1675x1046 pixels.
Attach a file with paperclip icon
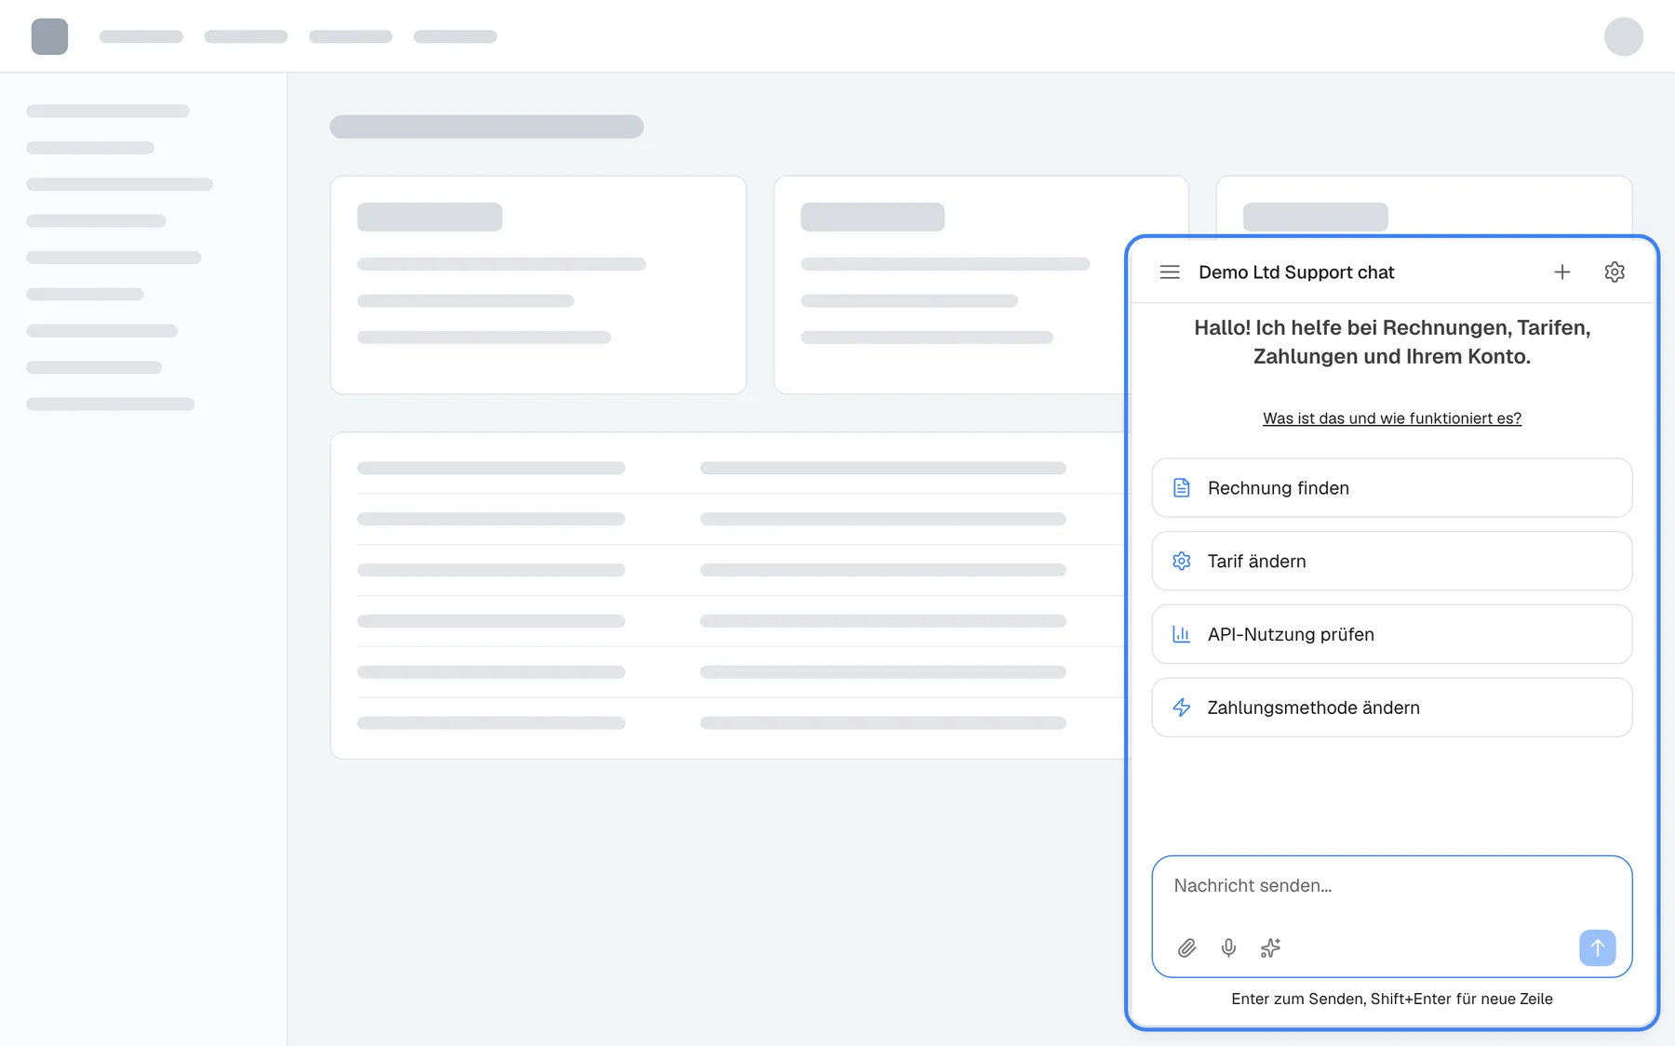coord(1186,947)
